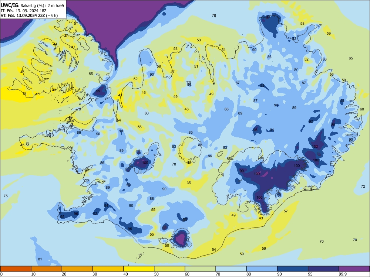The image size is (370, 277).
Task: Click the legend tick label '99.9'
Action: (342, 274)
